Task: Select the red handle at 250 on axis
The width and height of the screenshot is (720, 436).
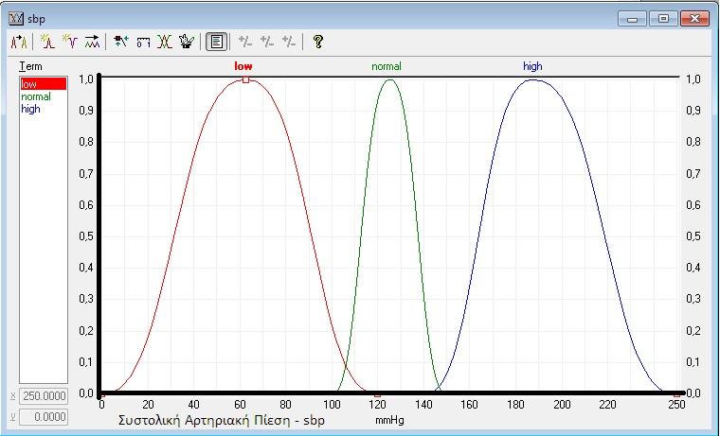Action: 676,393
